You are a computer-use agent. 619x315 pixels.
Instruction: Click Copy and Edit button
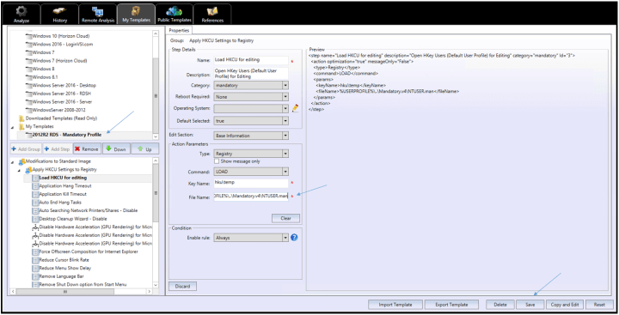coord(565,305)
